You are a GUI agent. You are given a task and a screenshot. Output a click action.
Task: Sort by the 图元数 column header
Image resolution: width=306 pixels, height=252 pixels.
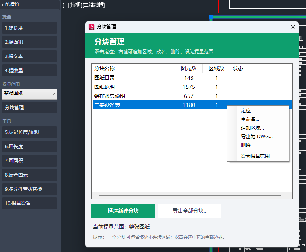[x=188, y=68]
